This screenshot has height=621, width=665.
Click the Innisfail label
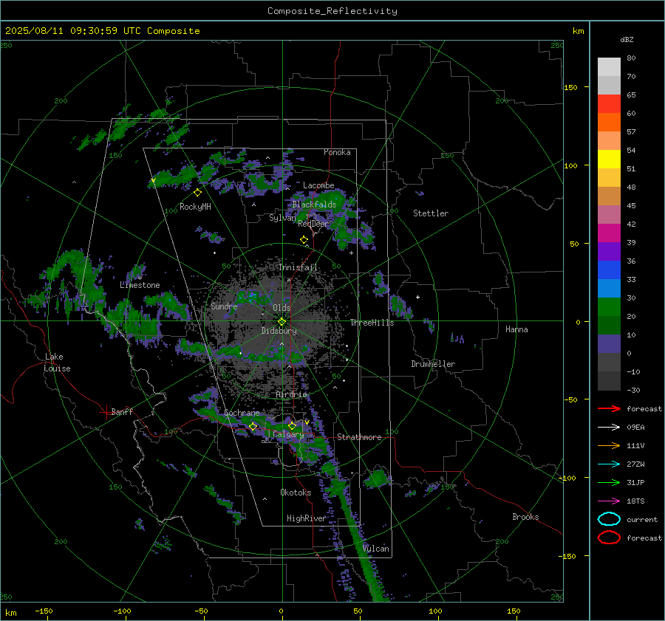pyautogui.click(x=298, y=267)
